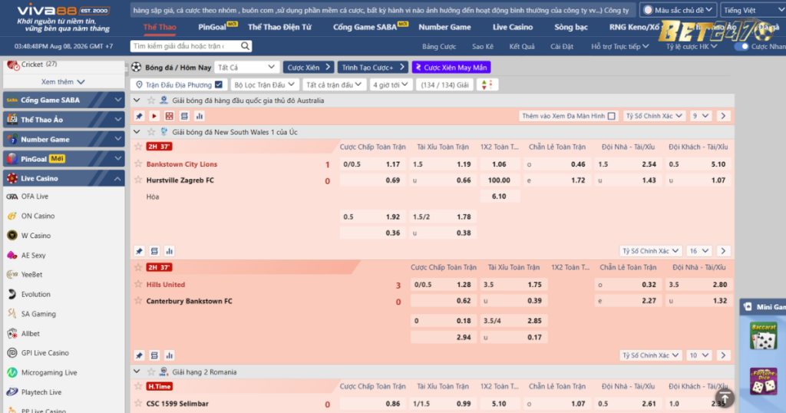Open list icon in Australia capital league row

tap(184, 116)
